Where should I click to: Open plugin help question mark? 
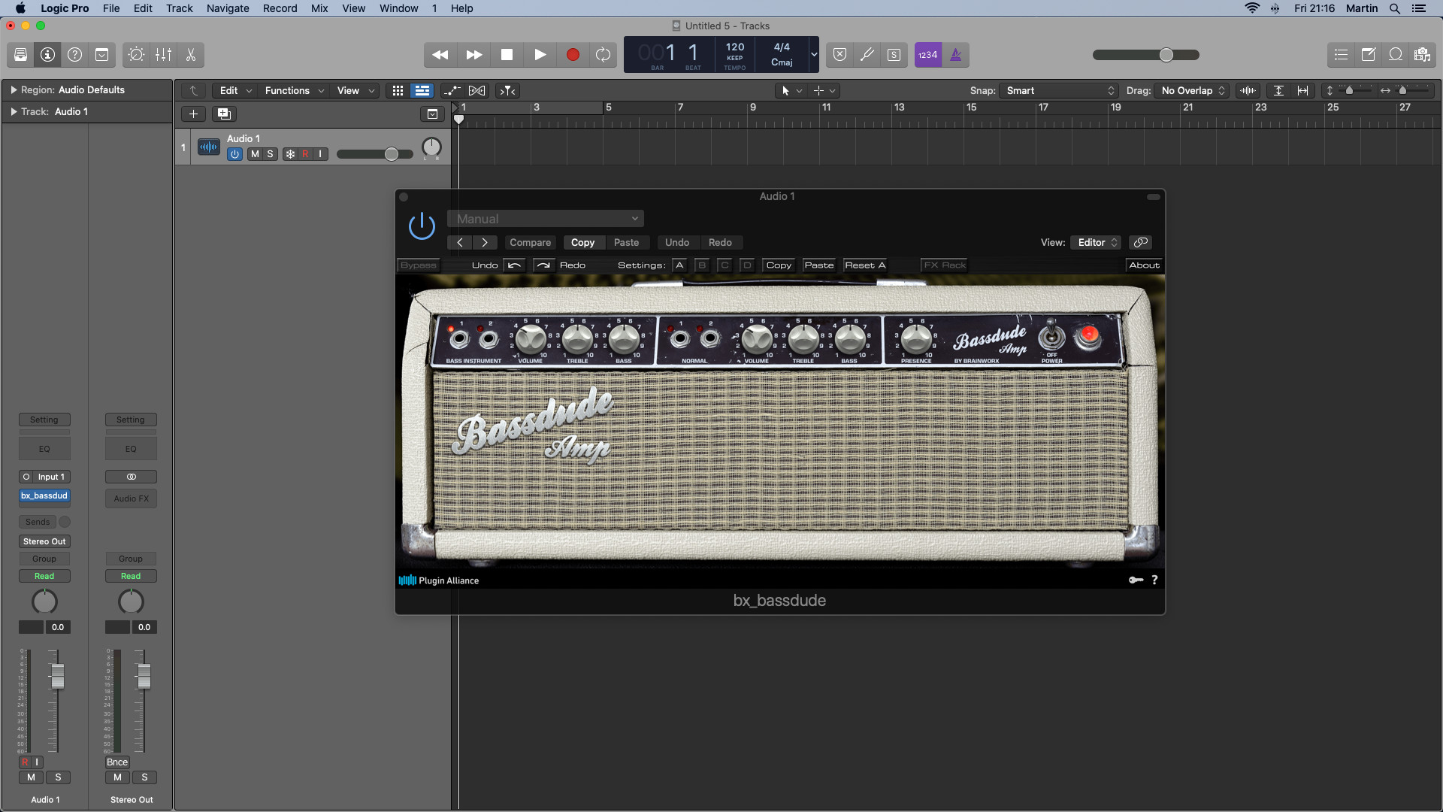pos(1154,580)
